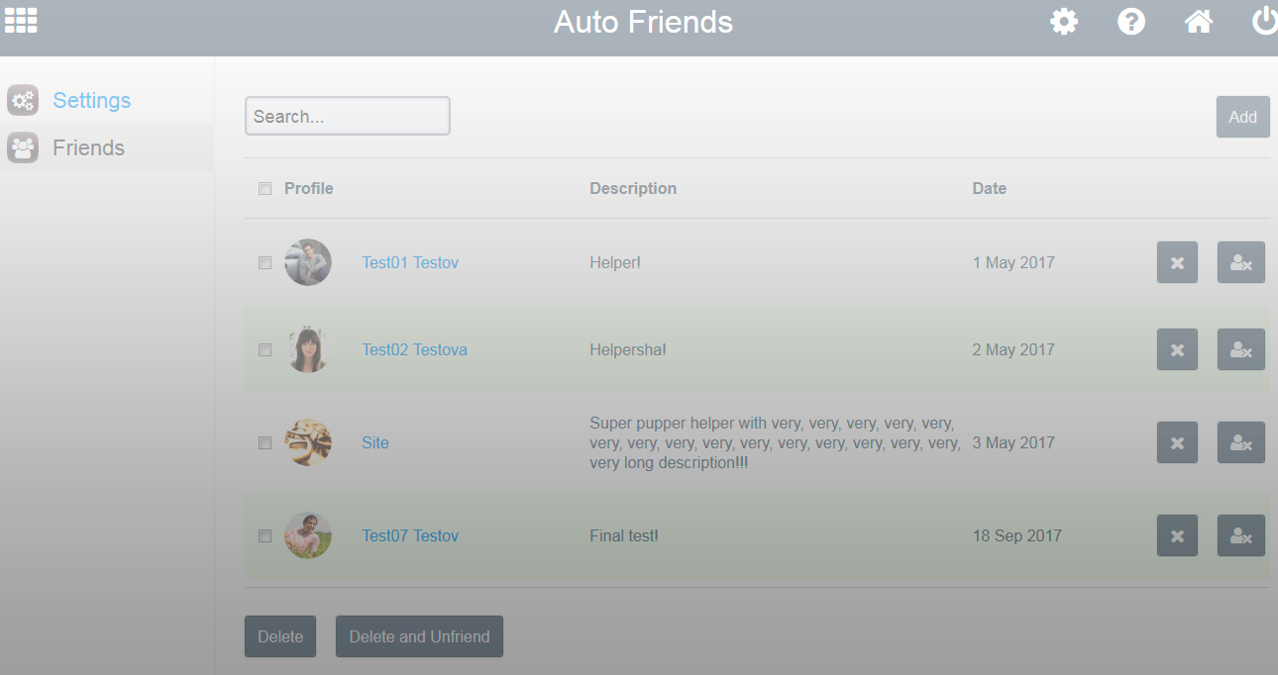Delete Test01 Testov row with X icon

[x=1177, y=263]
